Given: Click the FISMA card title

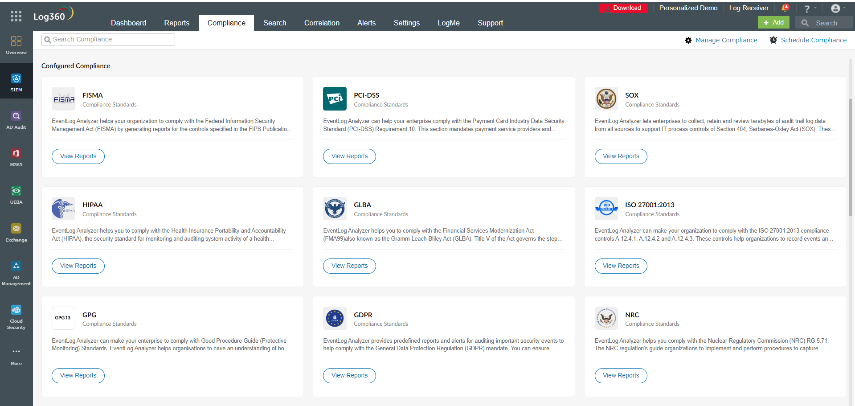Looking at the screenshot, I should click(x=93, y=95).
